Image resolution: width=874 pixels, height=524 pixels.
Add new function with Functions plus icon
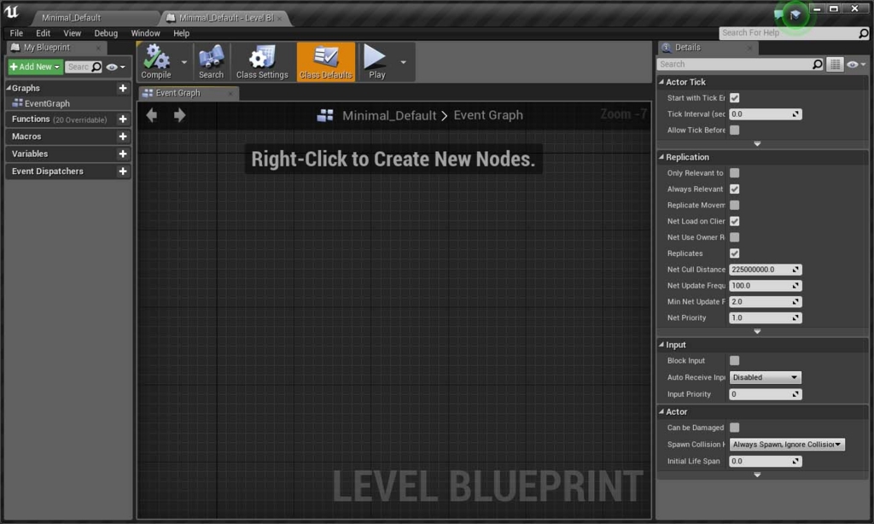click(123, 119)
